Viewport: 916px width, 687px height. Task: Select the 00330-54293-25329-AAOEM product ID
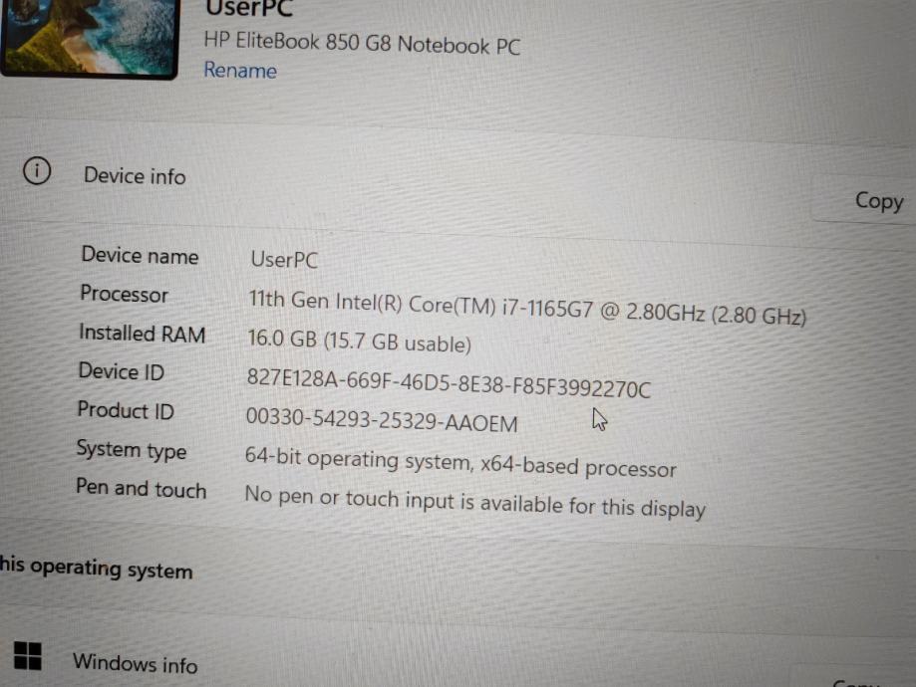tap(382, 420)
